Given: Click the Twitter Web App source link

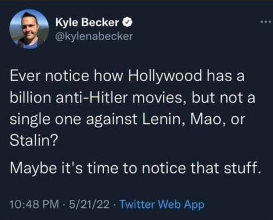Looking at the screenshot, I should pyautogui.click(x=162, y=204).
